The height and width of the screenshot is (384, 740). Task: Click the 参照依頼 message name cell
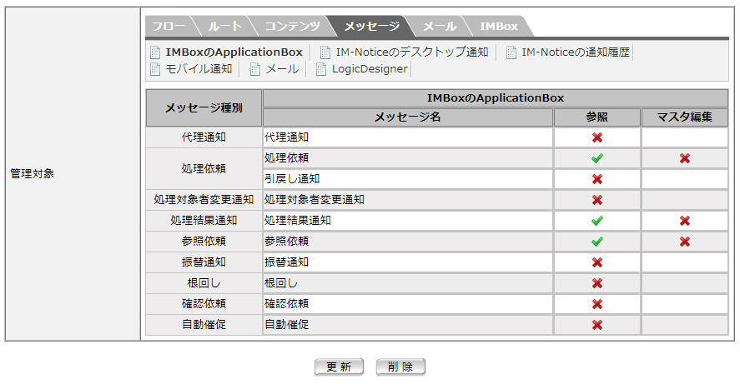tap(408, 242)
